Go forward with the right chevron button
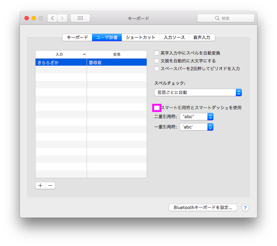Image resolution: width=277 pixels, height=246 pixels. 62,18
